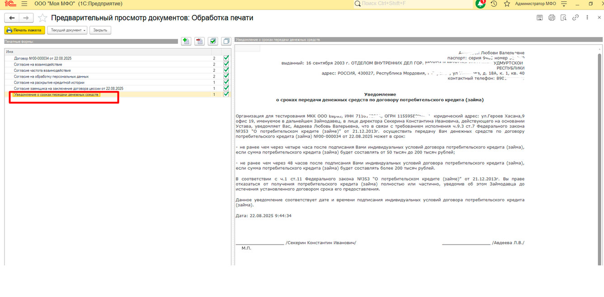Viewport: 604px width, 297px height.
Task: Click the printer icon in the form header
Action: (x=552, y=18)
